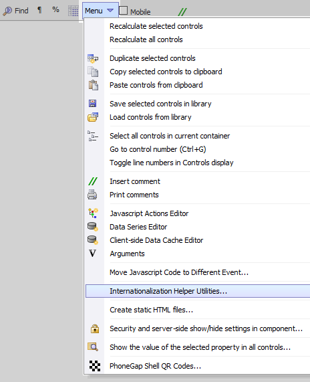This screenshot has height=382, width=310.
Task: Click the percent sign toolbar icon
Action: click(55, 10)
